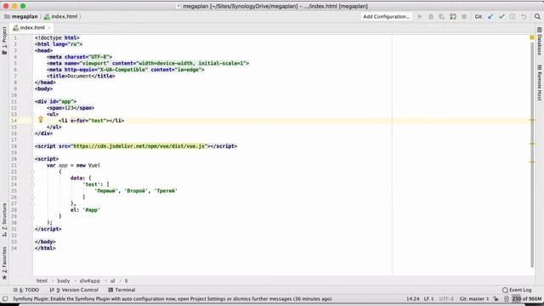Open the Version Control tool window
544x306 pixels.
(x=74, y=290)
